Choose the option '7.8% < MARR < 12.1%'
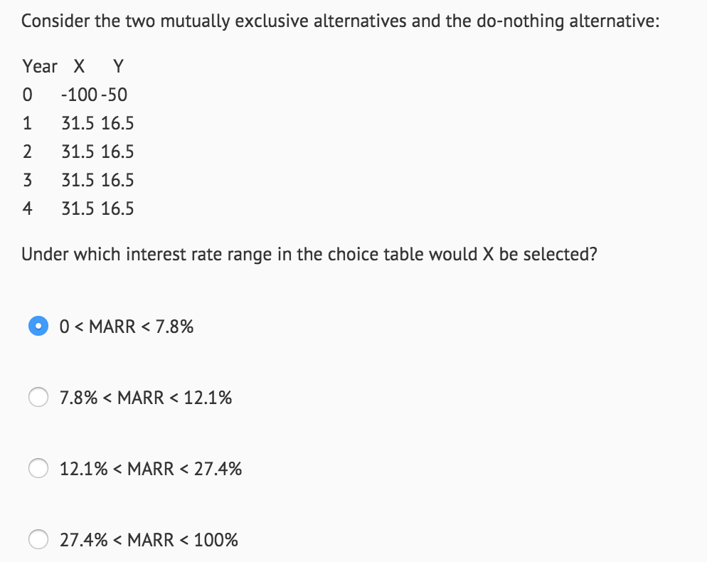This screenshot has height=562, width=707. pyautogui.click(x=38, y=397)
